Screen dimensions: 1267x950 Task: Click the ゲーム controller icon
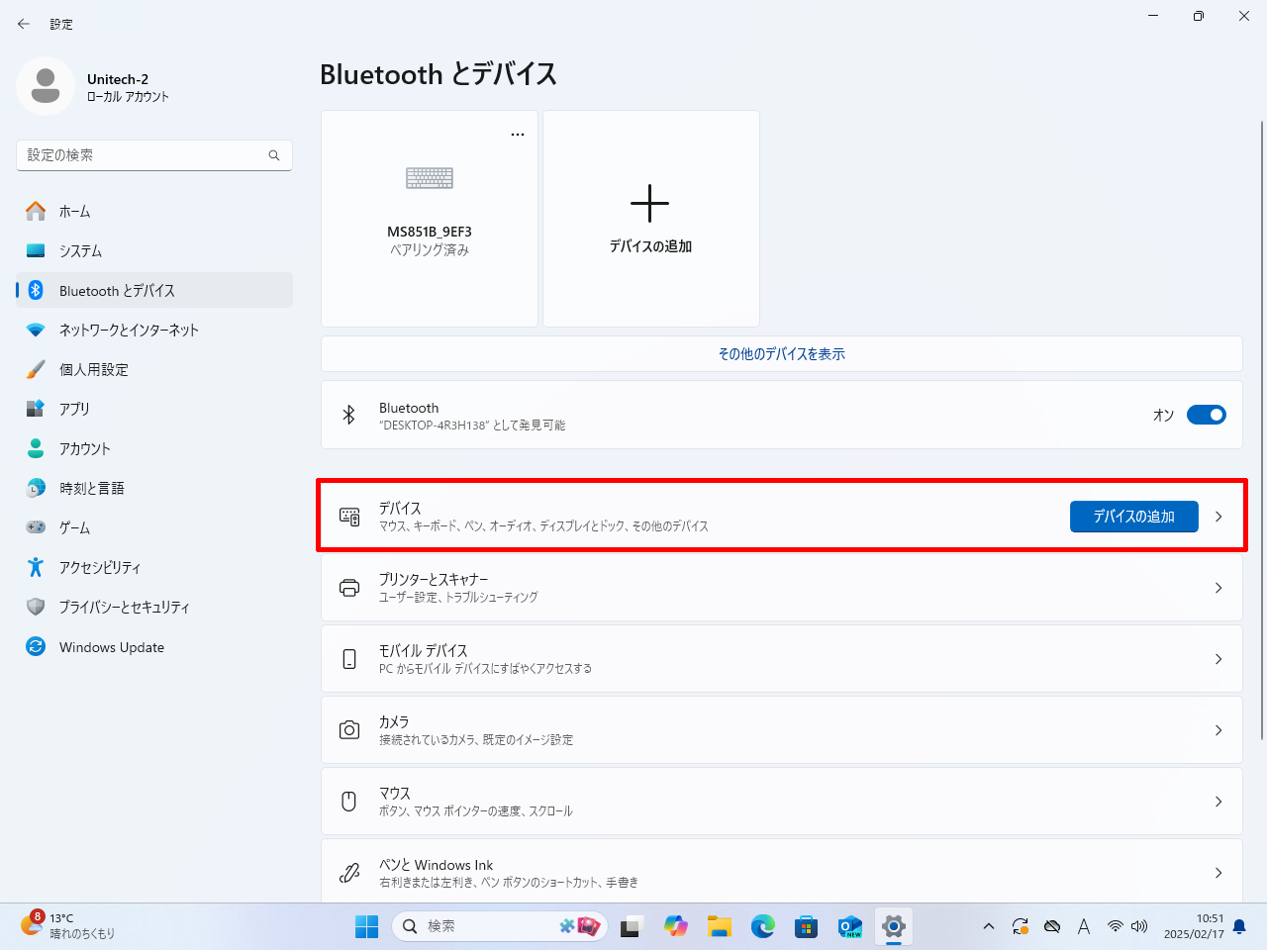(36, 527)
